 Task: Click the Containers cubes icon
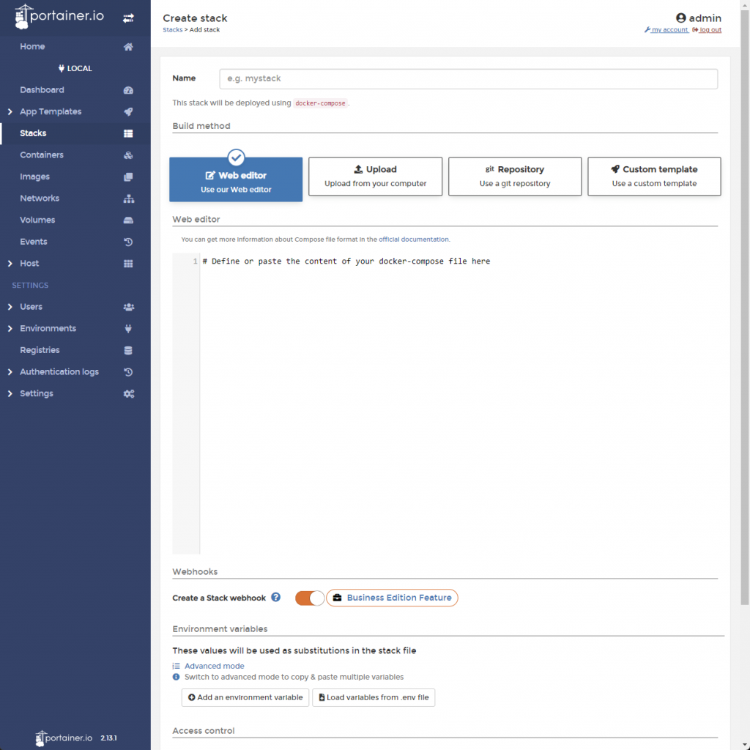(x=128, y=155)
